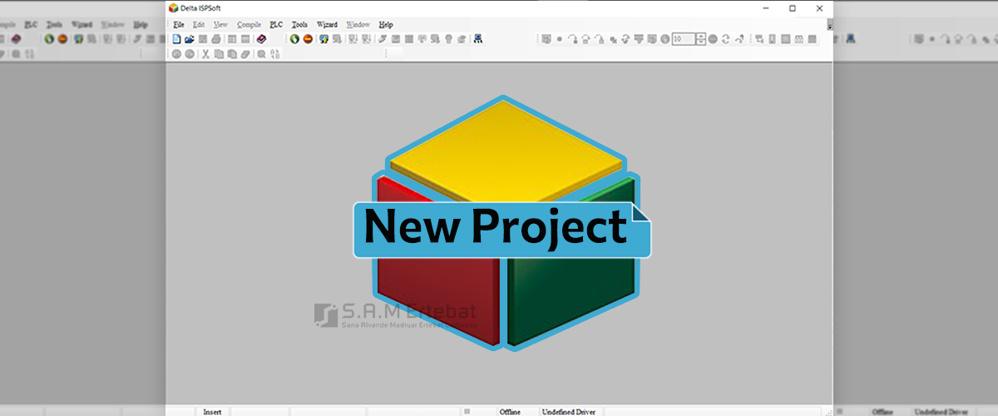
Task: Open the Window menu
Action: (x=358, y=25)
